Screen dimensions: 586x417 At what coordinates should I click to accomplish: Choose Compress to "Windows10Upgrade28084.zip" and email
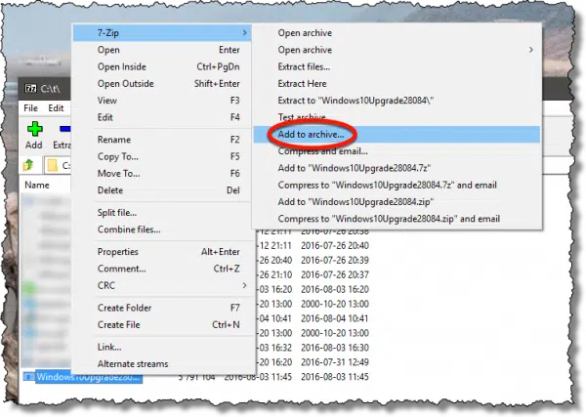tap(397, 219)
